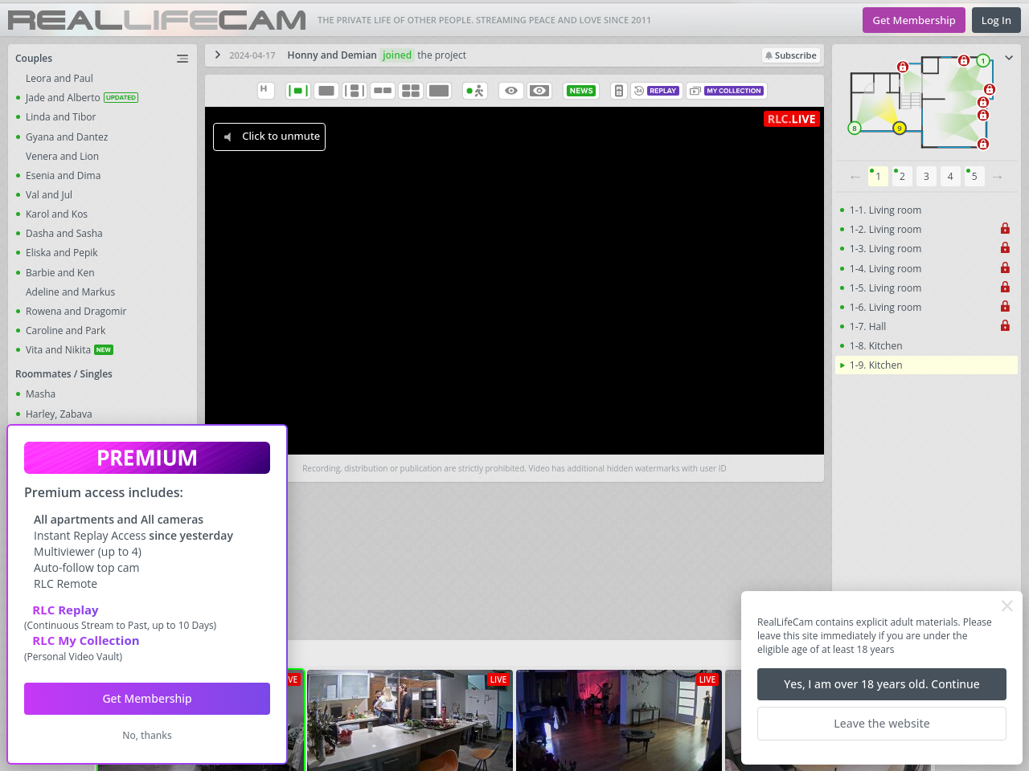The width and height of the screenshot is (1029, 771).
Task: Switch to floor plan page 5
Action: point(974,176)
